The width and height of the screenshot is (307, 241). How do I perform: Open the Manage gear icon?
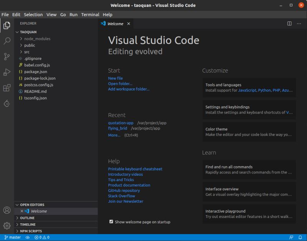(7, 226)
